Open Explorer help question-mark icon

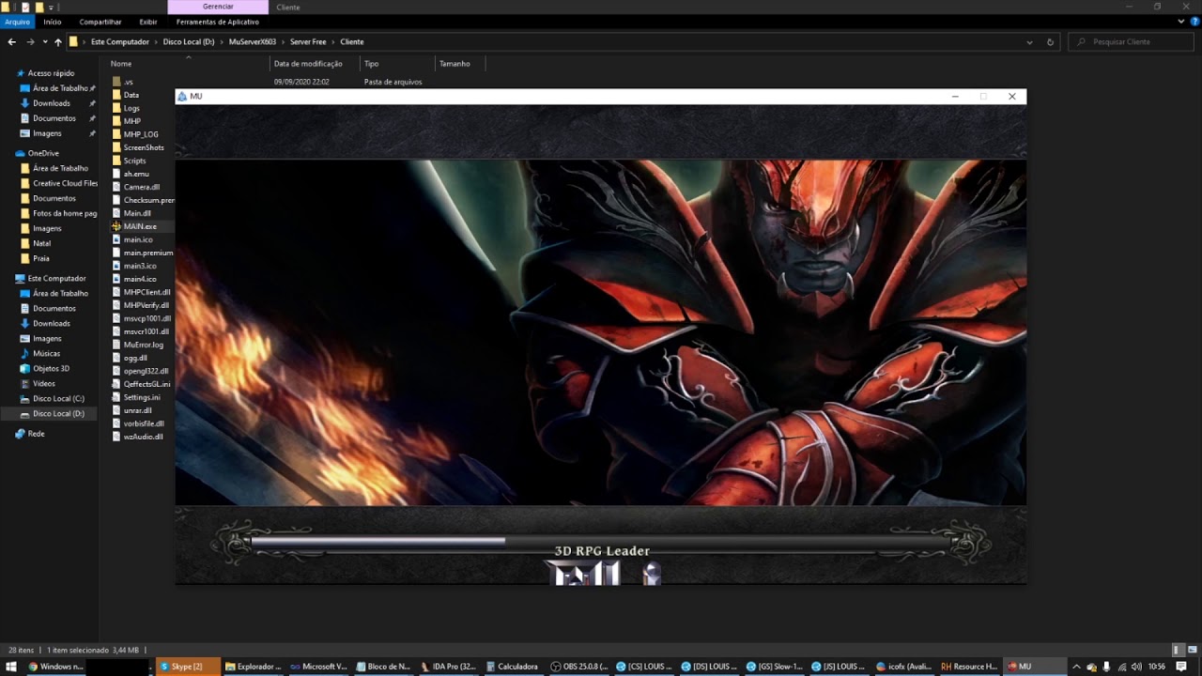[1194, 22]
